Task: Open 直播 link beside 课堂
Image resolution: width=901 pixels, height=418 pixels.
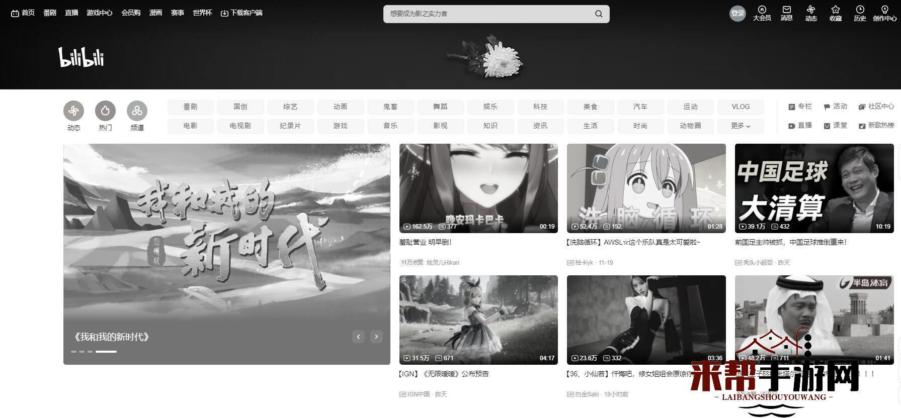Action: click(800, 126)
